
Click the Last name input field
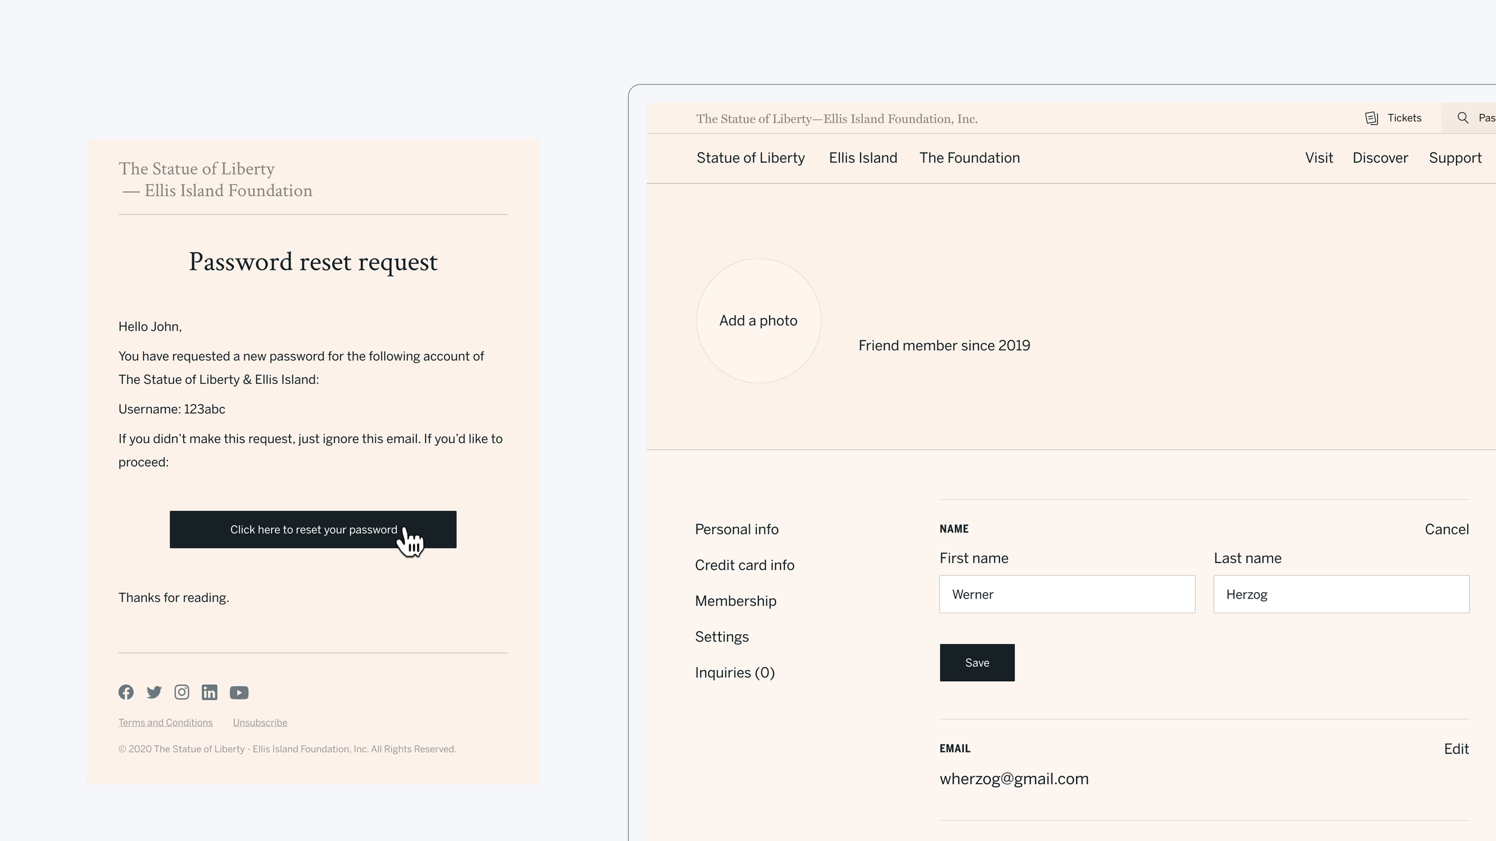(x=1341, y=595)
